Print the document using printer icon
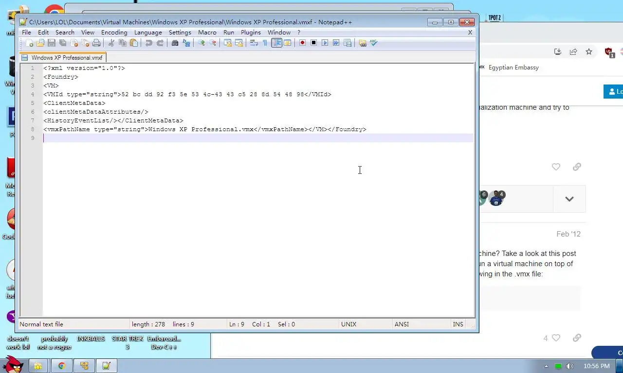 [96, 43]
